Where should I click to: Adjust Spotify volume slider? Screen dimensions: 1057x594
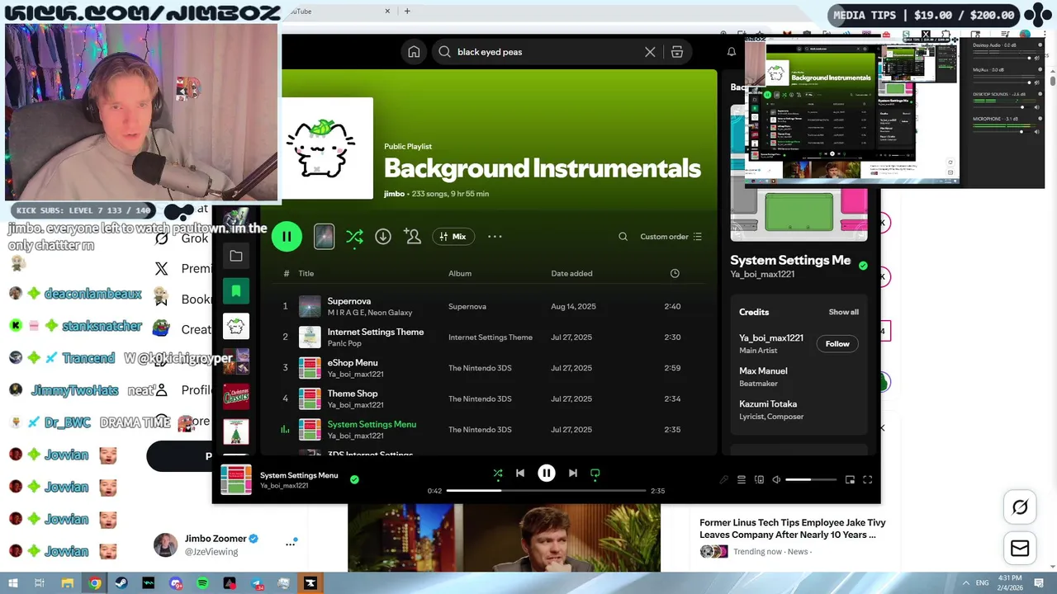coord(811,479)
